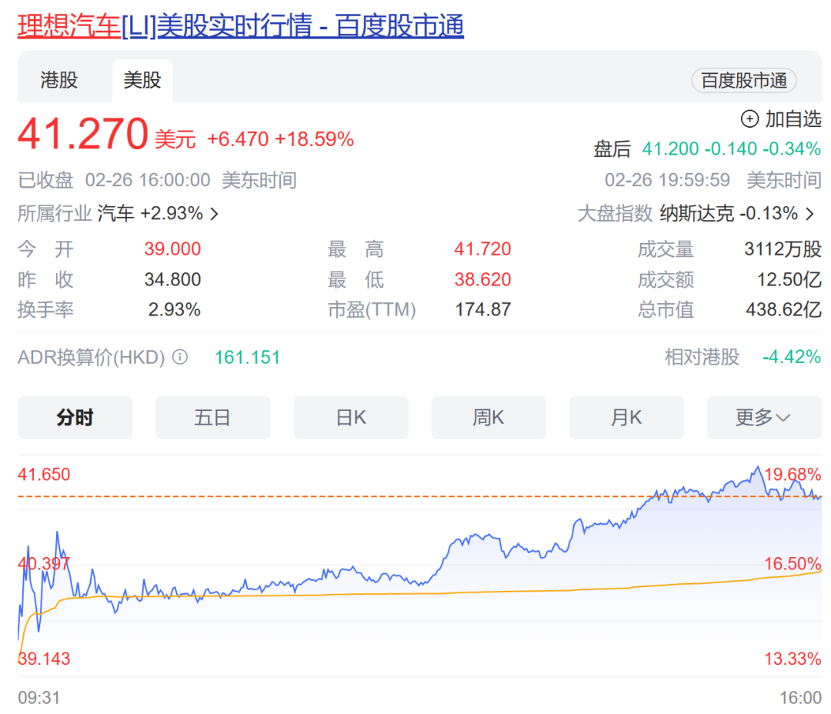The image size is (831, 714).
Task: Click the chart mid price label 40.397
Action: coord(44,564)
